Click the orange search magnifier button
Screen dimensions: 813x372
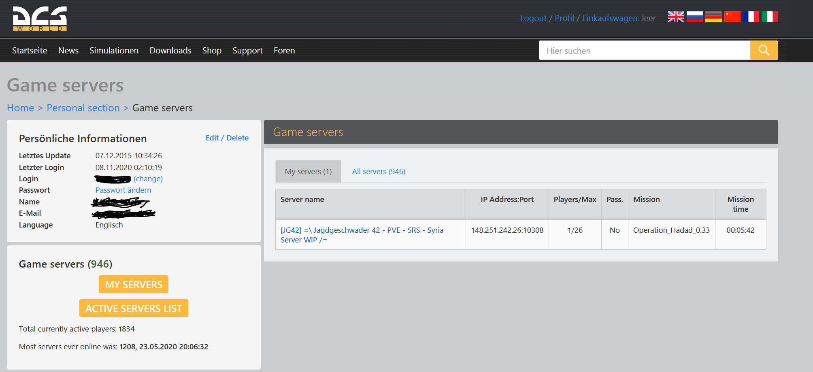tap(764, 50)
